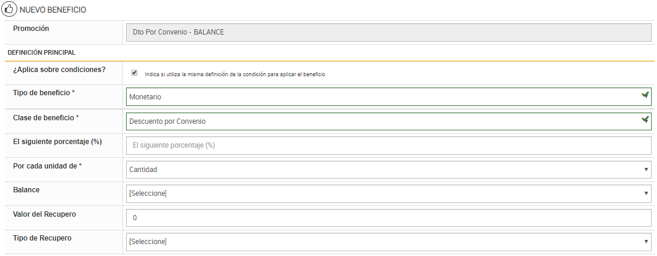Viewport: 657px width, 256px height.
Task: Click the checkbox description text about condición
Action: coord(235,74)
